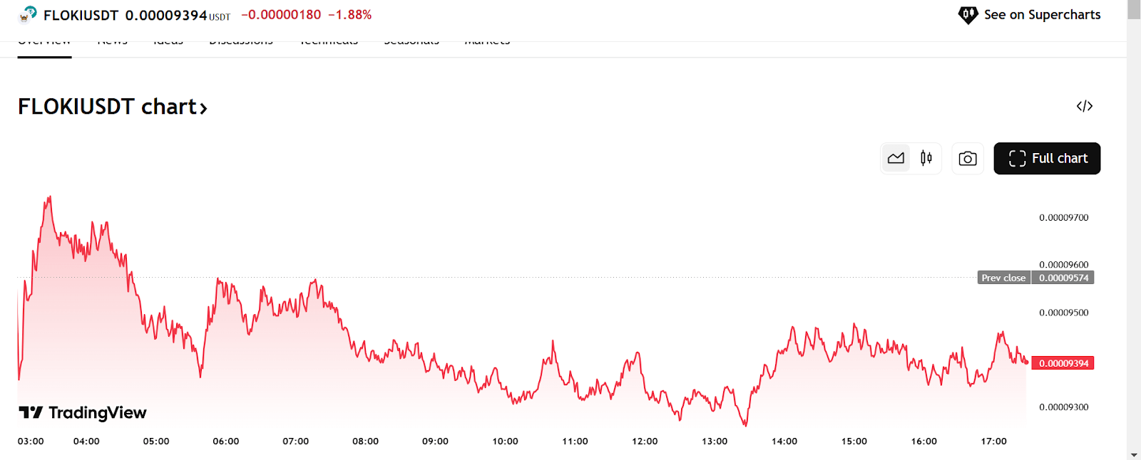This screenshot has height=460, width=1141.
Task: Open the FLOKIUSDT chart heading link
Action: (107, 107)
